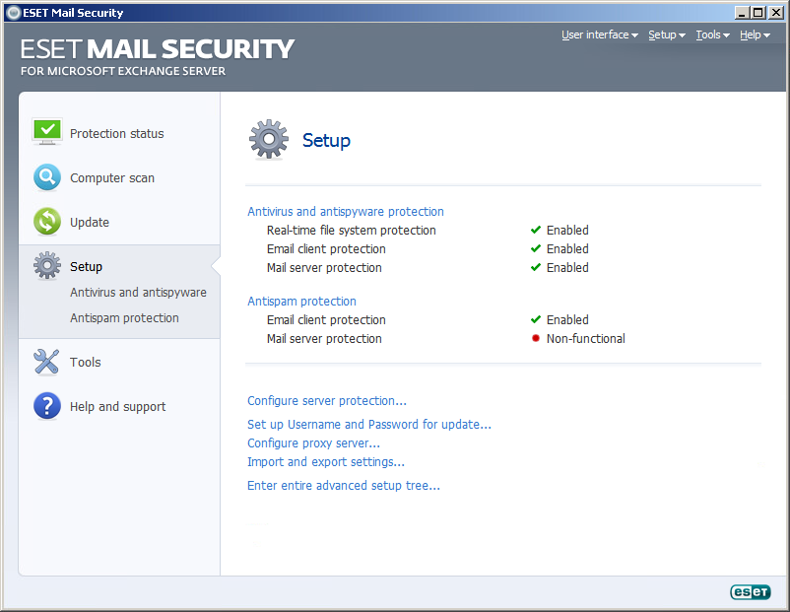The width and height of the screenshot is (790, 612).
Task: Select Antivirus and antispyware under Setup
Action: 138,292
